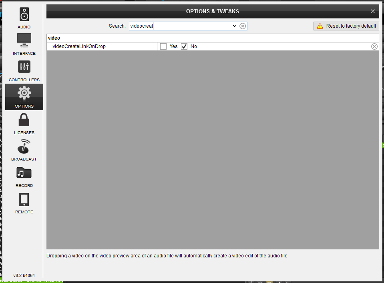The width and height of the screenshot is (384, 283).
Task: Click Reset to factory default button
Action: point(346,26)
